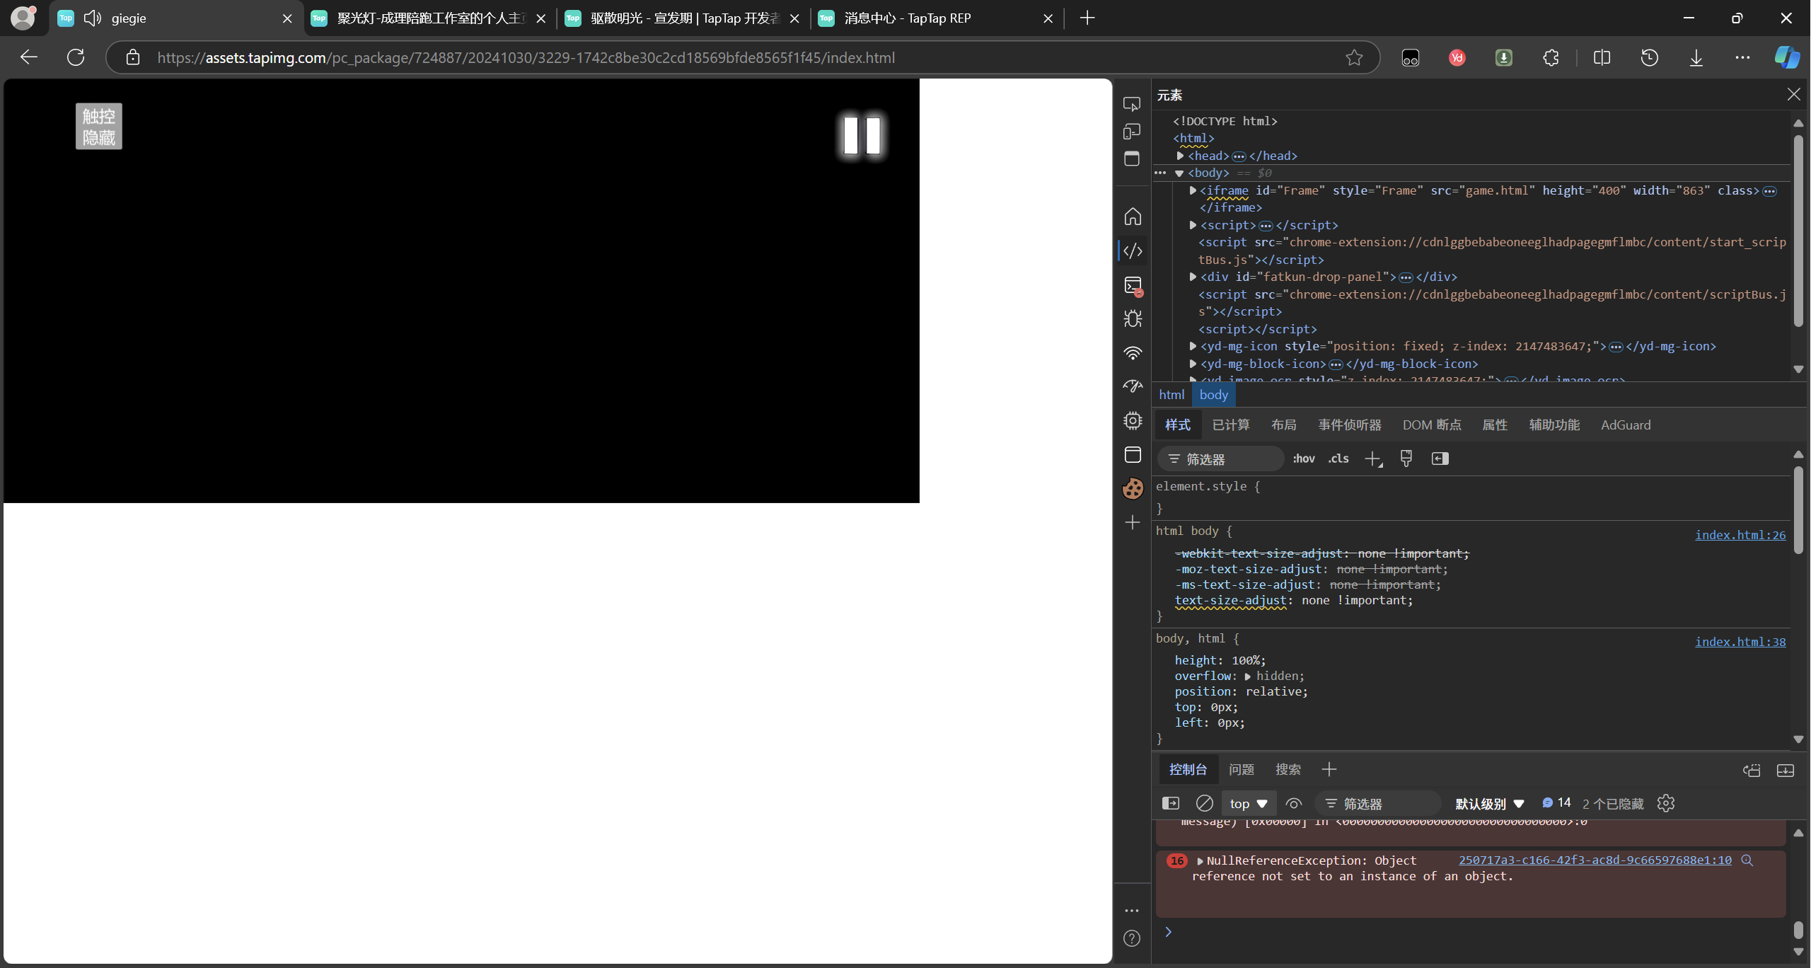1811x968 pixels.
Task: Open downloads arrow icon in toolbar
Action: (1696, 57)
